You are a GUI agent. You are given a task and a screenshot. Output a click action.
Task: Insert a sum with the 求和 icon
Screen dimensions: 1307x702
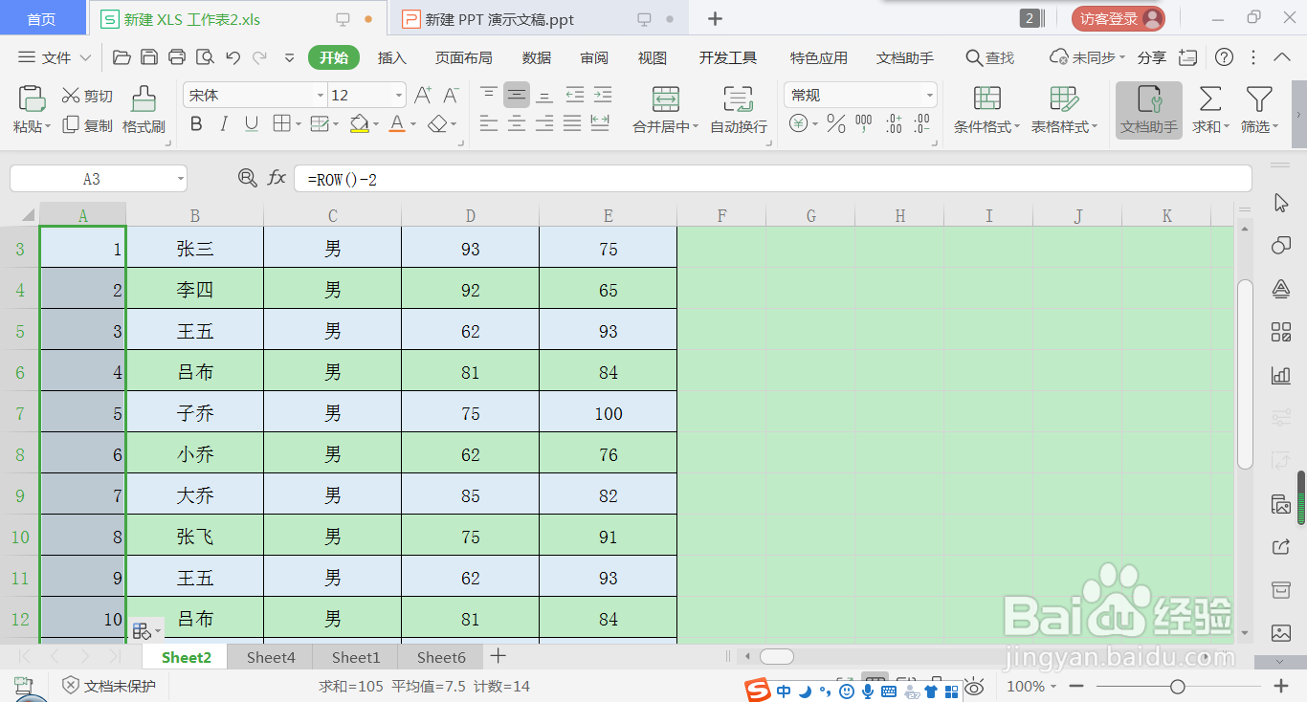1209,108
